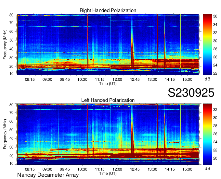
Task: Click the 20 MHz tick on Left Handed frequency axis
Action: point(11,156)
